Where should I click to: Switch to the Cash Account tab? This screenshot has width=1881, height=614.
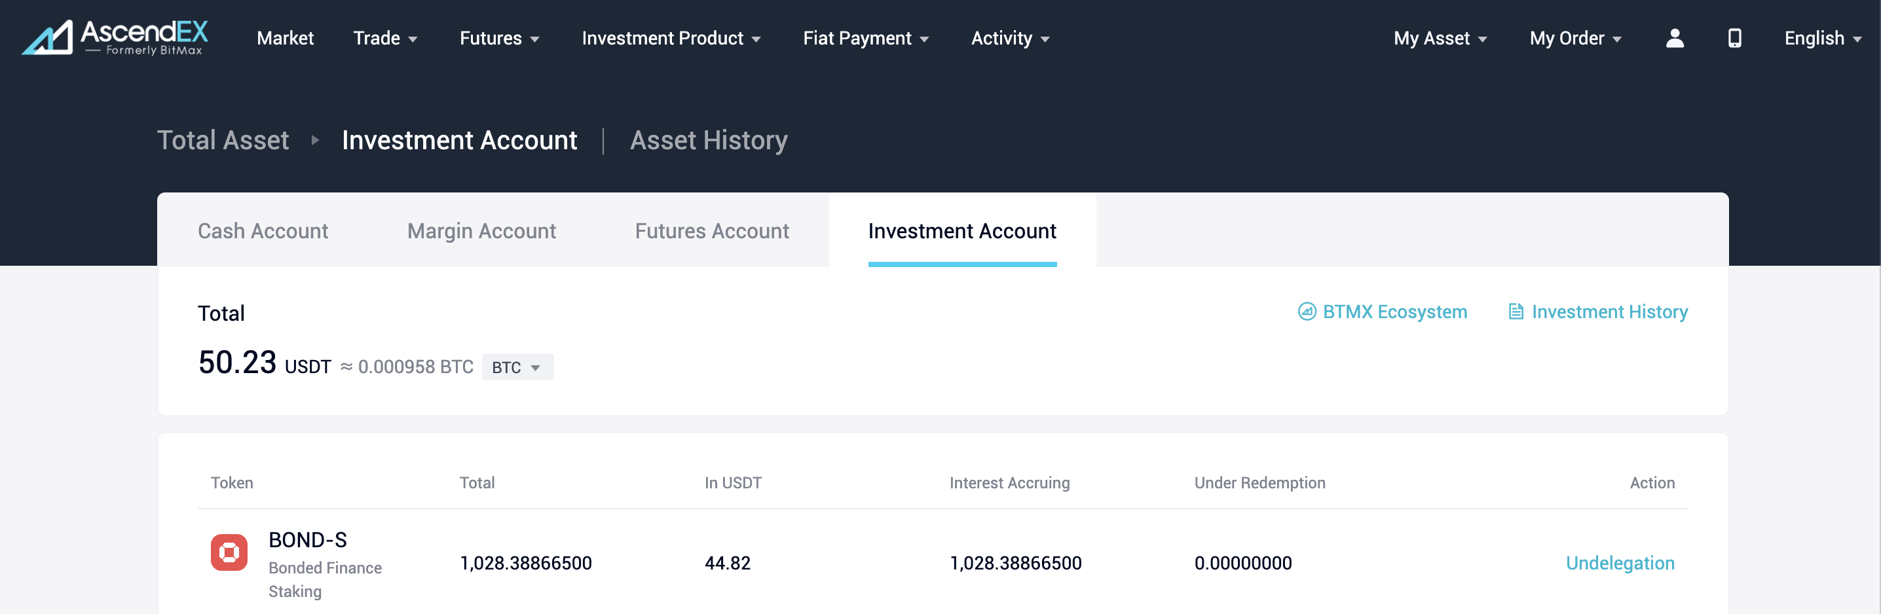tap(263, 230)
